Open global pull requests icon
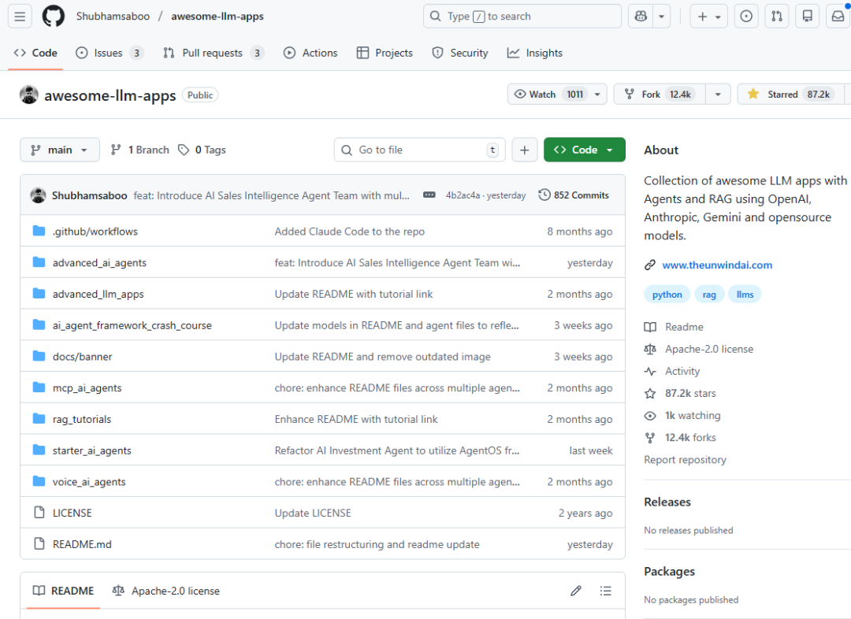Image resolution: width=851 pixels, height=619 pixels. 777,16
